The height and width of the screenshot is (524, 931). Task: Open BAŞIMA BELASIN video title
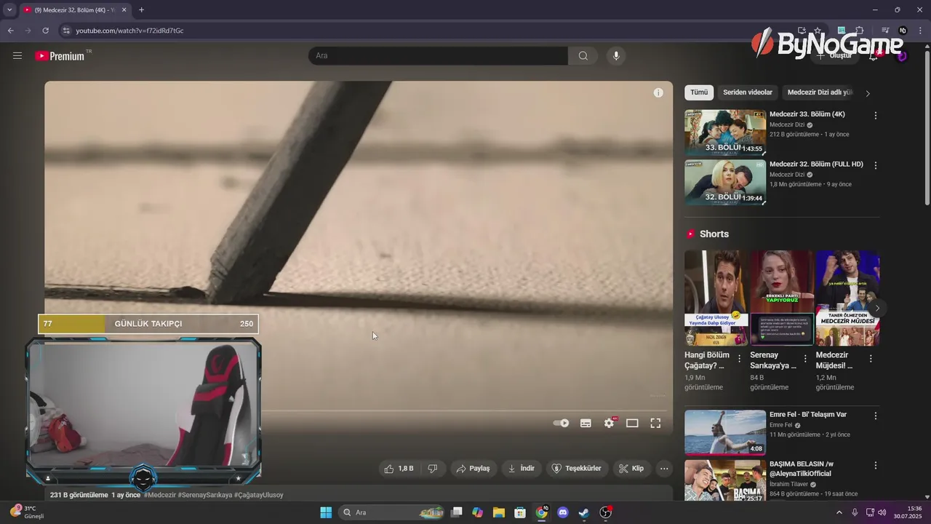click(x=802, y=469)
